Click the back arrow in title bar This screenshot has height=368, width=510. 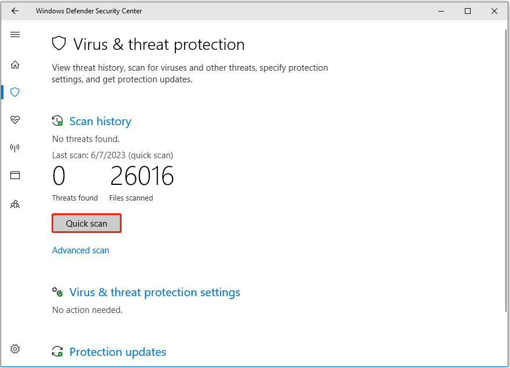[x=15, y=11]
